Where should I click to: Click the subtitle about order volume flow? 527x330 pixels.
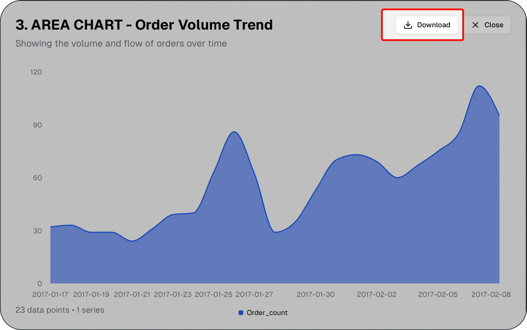[x=121, y=43]
